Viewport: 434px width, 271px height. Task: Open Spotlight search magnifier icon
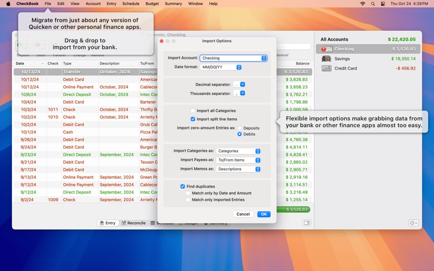point(373,4)
